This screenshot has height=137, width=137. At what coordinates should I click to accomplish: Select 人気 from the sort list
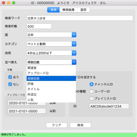click(51, 100)
